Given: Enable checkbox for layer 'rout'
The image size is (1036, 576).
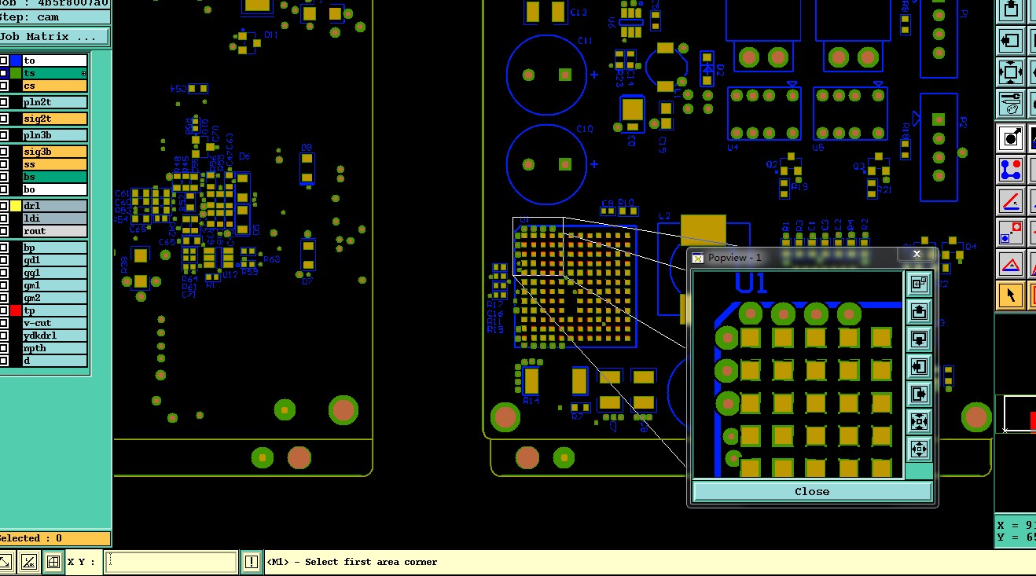Looking at the screenshot, I should pyautogui.click(x=4, y=231).
